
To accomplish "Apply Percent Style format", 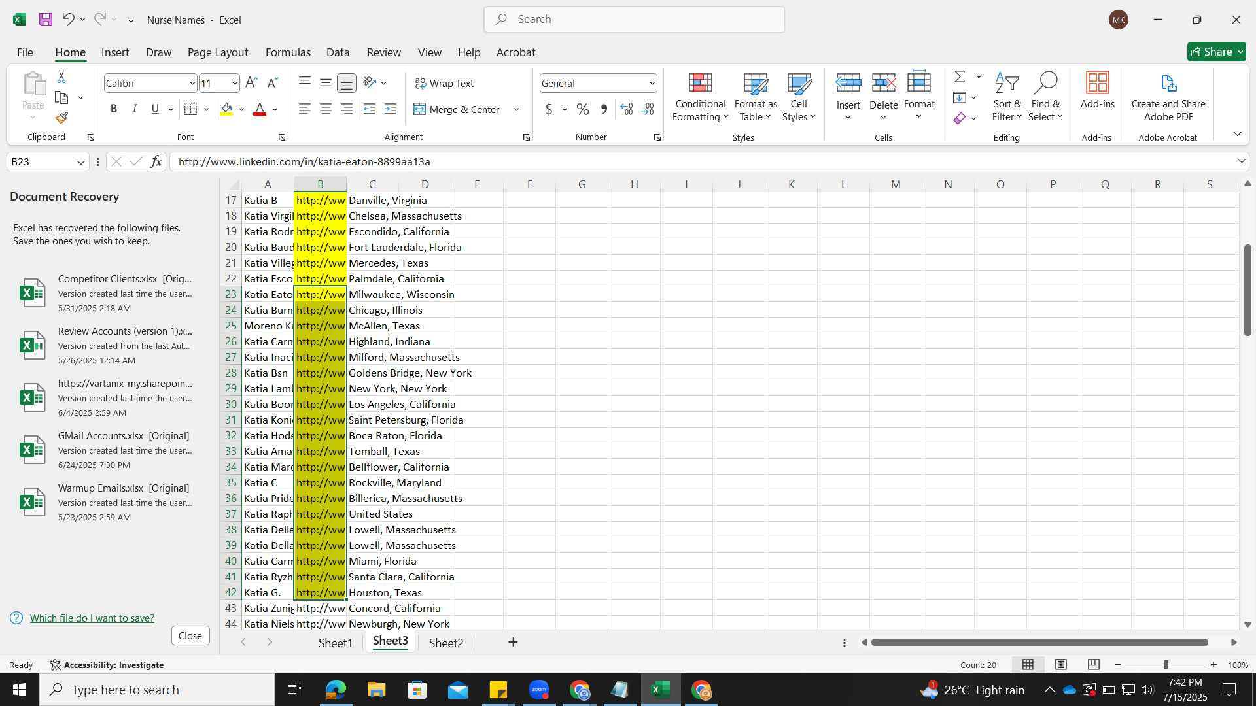I will (583, 109).
